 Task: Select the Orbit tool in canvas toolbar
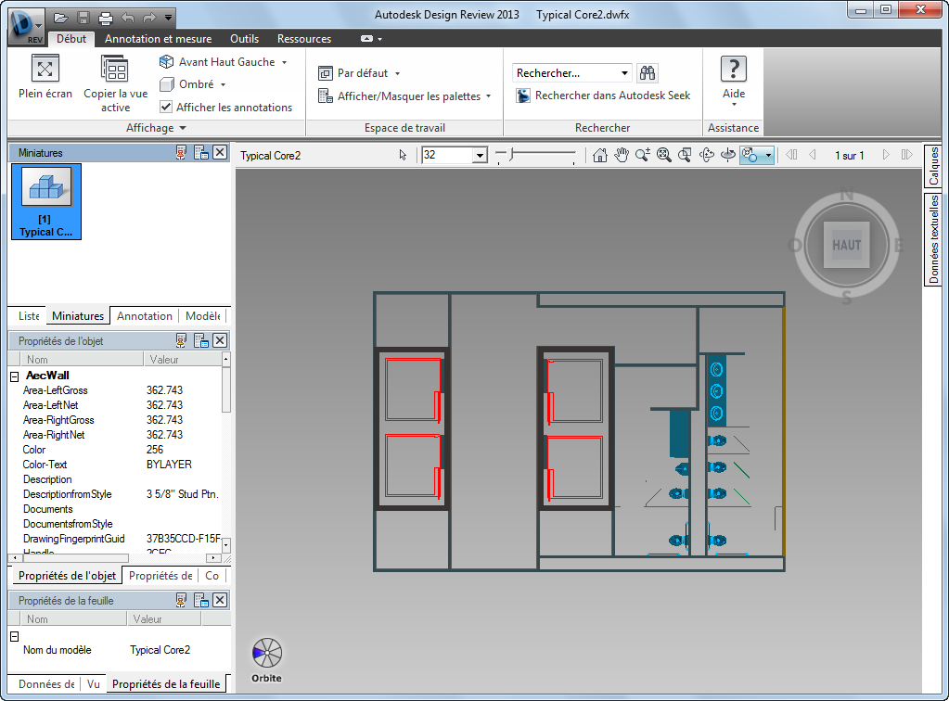coord(706,156)
